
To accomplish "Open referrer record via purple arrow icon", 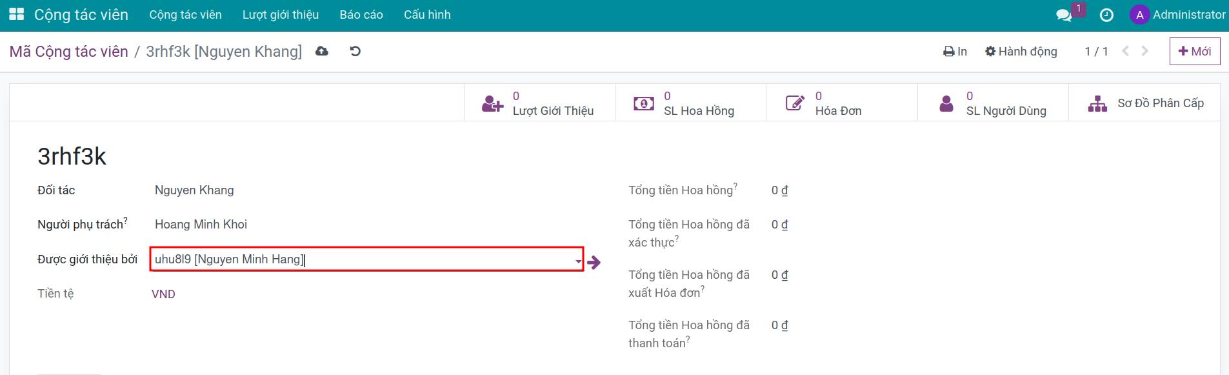I will pyautogui.click(x=594, y=262).
